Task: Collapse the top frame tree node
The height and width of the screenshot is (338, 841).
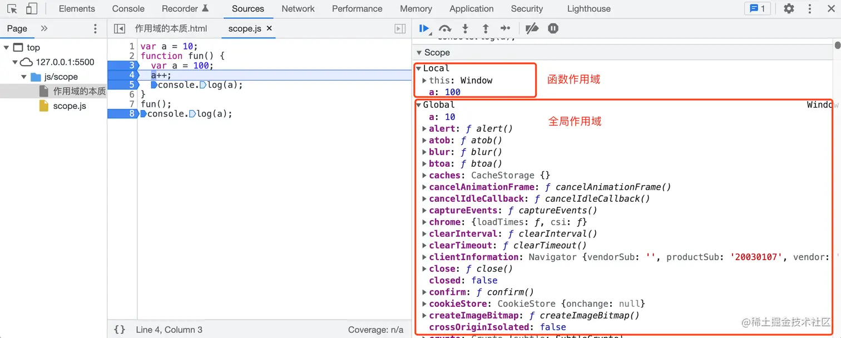Action: [x=6, y=47]
